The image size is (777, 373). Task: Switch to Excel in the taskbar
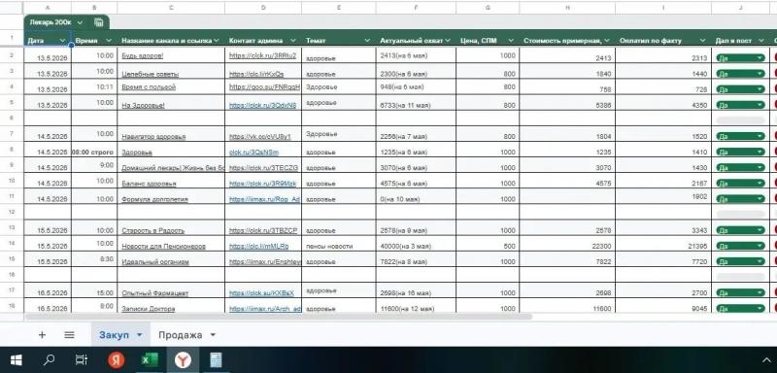150,360
